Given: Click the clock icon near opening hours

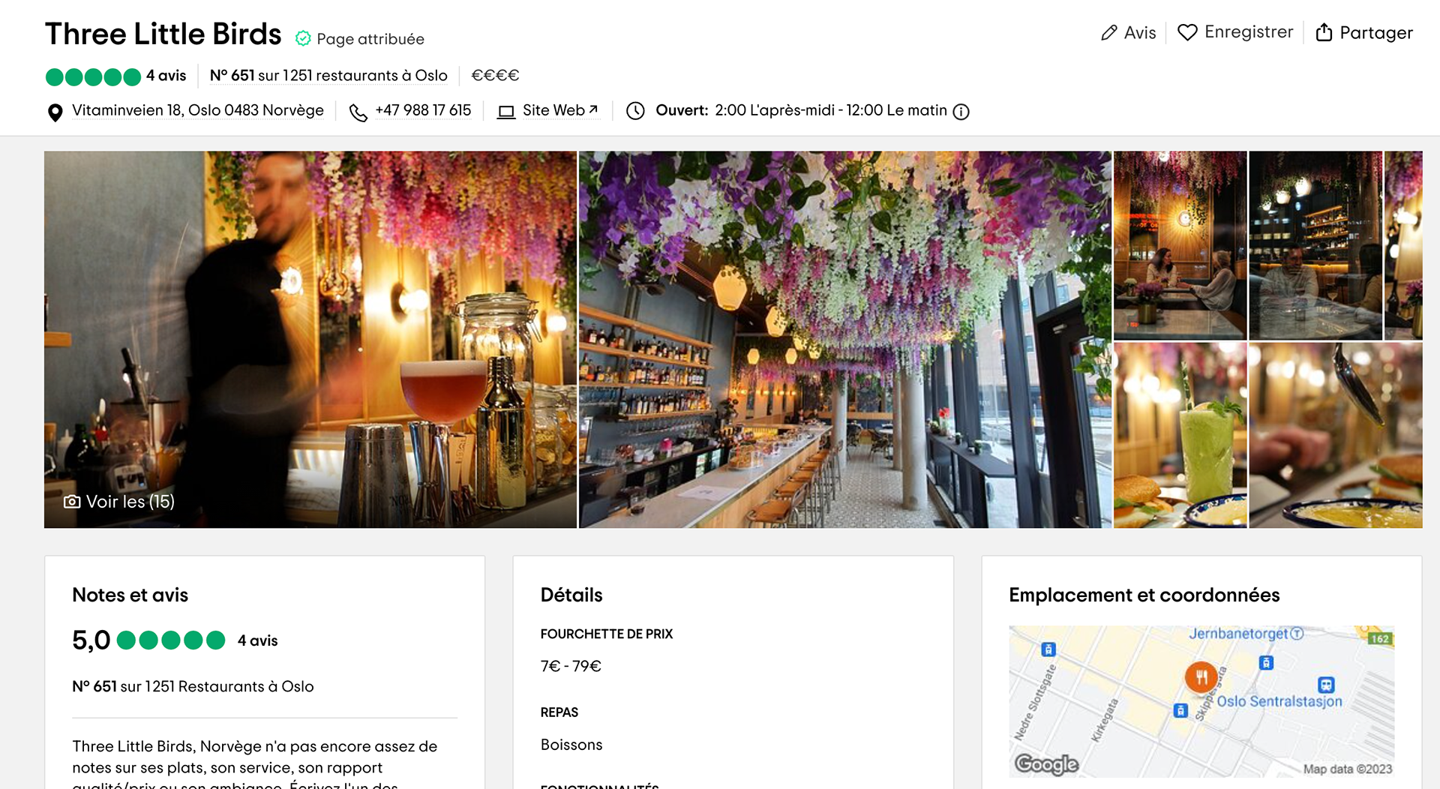Looking at the screenshot, I should pyautogui.click(x=635, y=111).
